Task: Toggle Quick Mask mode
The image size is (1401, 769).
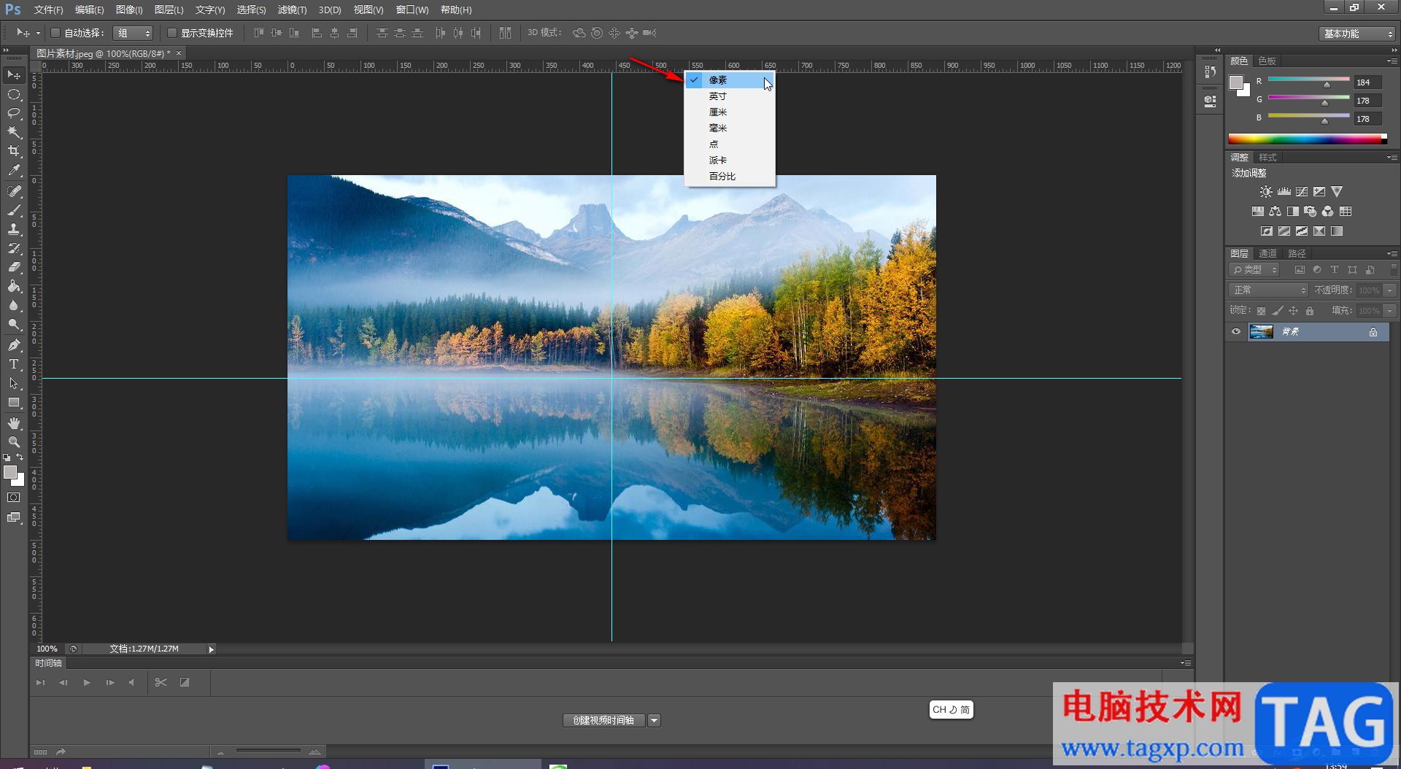Action: pos(14,498)
